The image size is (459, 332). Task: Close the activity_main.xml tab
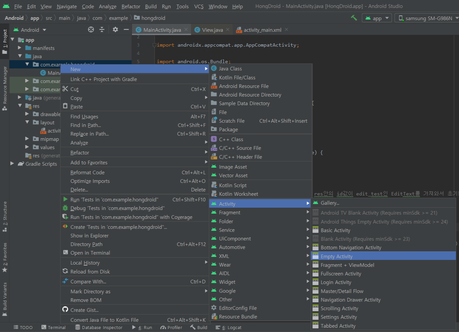pyautogui.click(x=286, y=29)
